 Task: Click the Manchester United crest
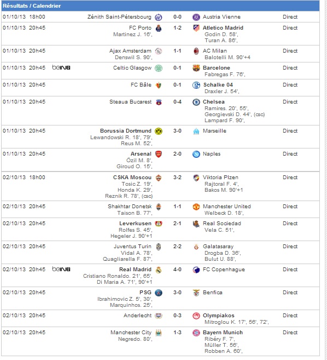196,207
